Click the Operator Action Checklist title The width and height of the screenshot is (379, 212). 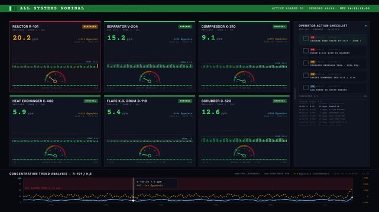pos(323,25)
